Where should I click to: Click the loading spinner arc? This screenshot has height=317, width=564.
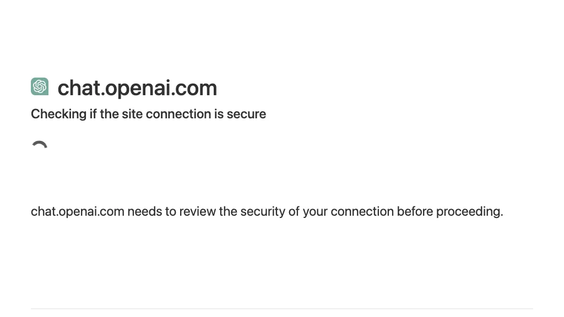tap(40, 144)
